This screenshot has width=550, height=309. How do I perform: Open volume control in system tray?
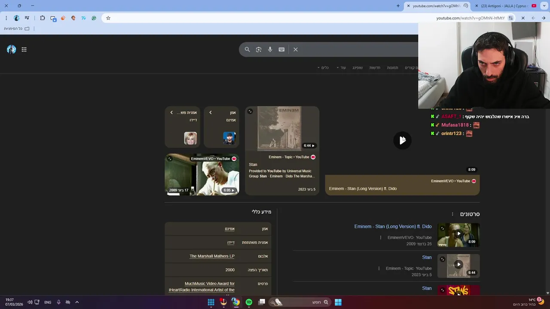(x=30, y=302)
